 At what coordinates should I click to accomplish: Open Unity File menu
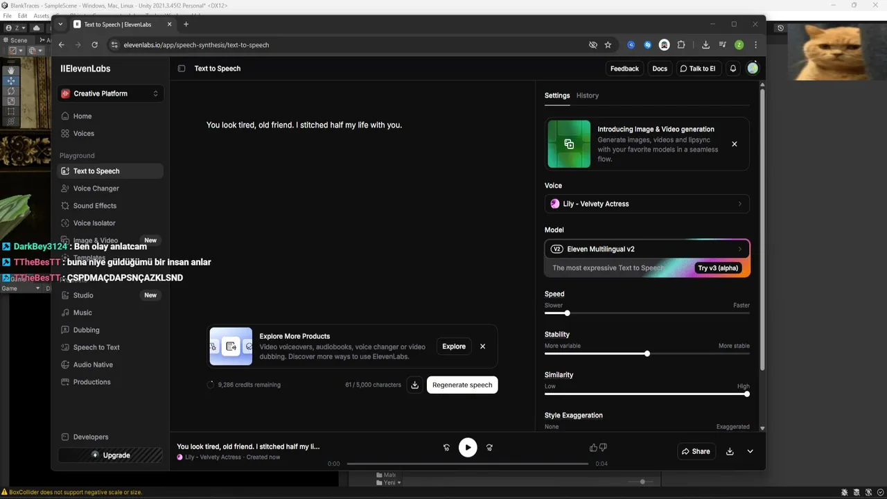[7, 15]
